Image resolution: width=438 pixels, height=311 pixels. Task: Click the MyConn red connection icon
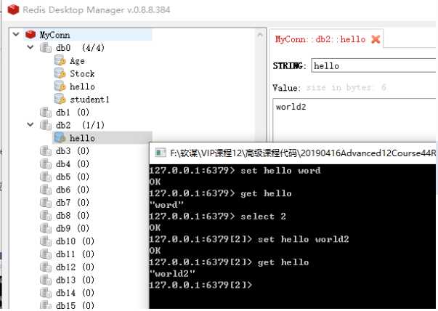31,35
